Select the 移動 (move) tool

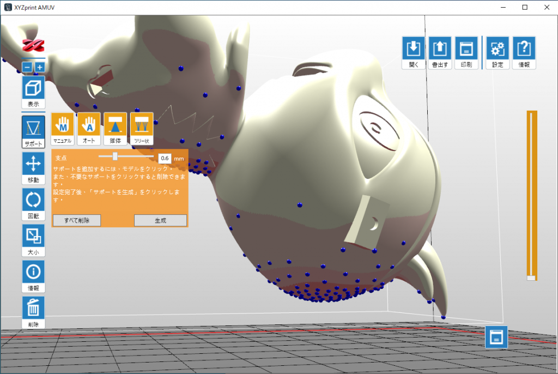[x=33, y=168]
